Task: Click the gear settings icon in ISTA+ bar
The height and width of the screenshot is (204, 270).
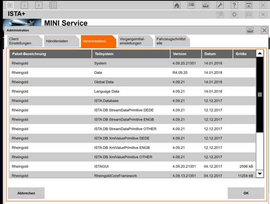Action: click(x=234, y=15)
